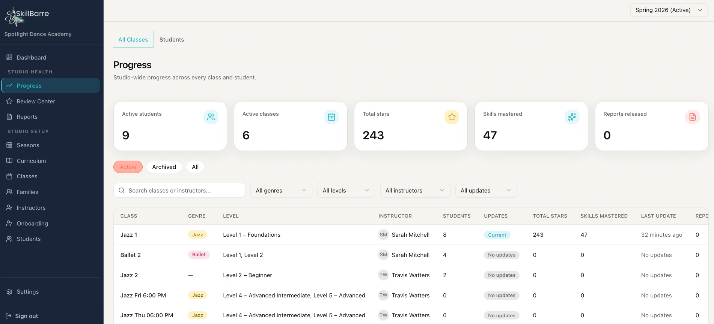714x324 pixels.
Task: Go to Seasons in the sidebar
Action: [50, 145]
